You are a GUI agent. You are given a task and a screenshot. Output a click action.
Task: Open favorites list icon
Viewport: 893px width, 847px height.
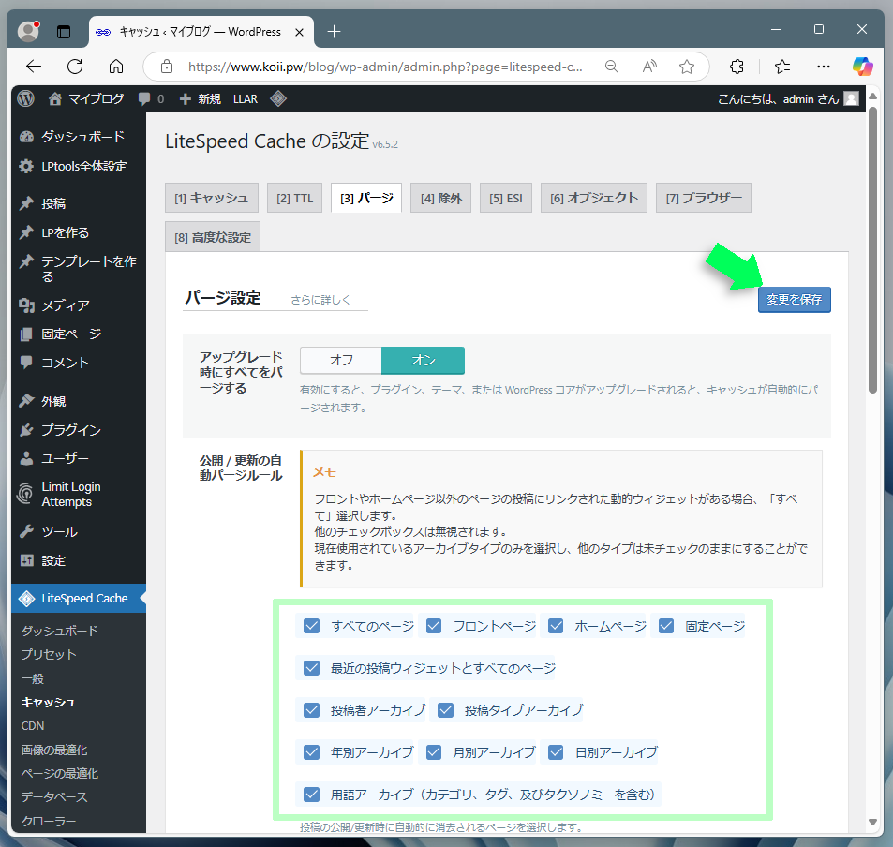point(782,67)
